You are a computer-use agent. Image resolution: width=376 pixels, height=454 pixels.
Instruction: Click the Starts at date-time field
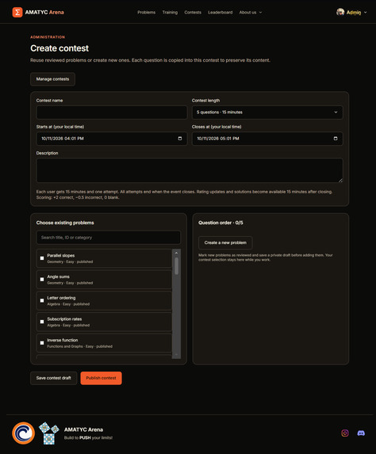click(112, 139)
